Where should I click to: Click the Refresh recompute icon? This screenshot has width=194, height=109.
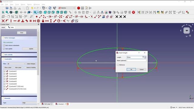point(50,8)
